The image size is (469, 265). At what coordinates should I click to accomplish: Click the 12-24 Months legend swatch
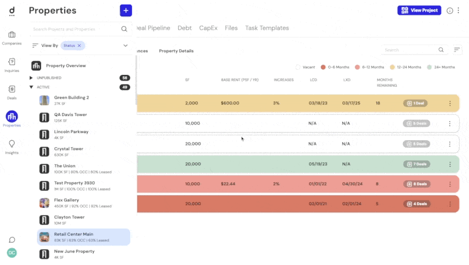[x=392, y=67]
